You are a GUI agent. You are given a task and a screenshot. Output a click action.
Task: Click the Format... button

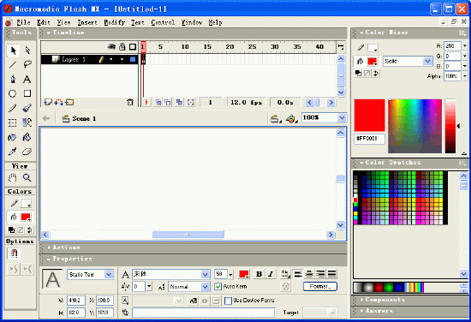[x=320, y=287]
